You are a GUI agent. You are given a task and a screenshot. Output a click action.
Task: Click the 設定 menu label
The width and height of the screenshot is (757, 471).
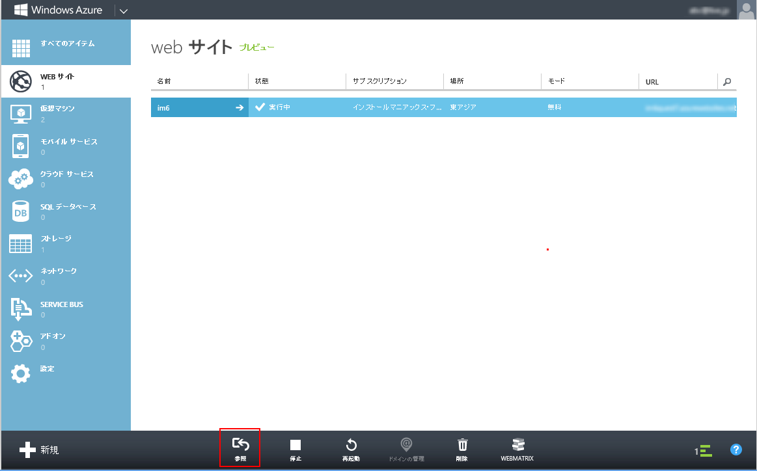click(48, 369)
